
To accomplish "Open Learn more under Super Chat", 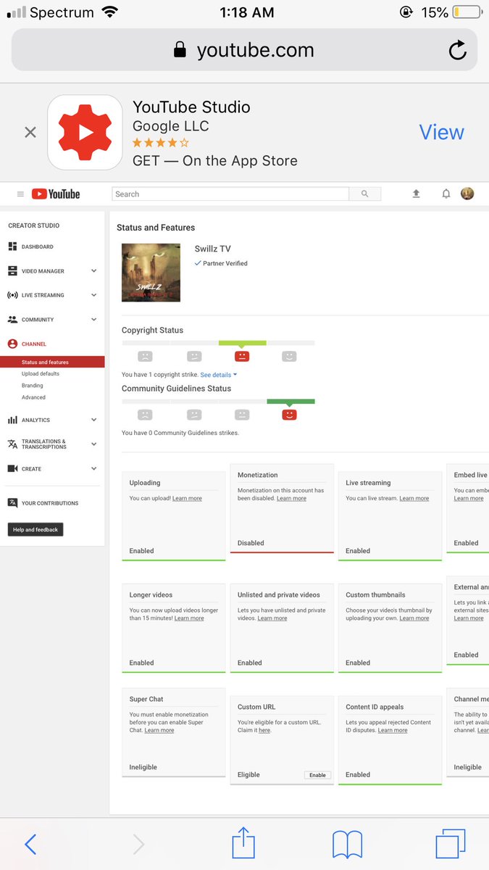I will pos(159,731).
